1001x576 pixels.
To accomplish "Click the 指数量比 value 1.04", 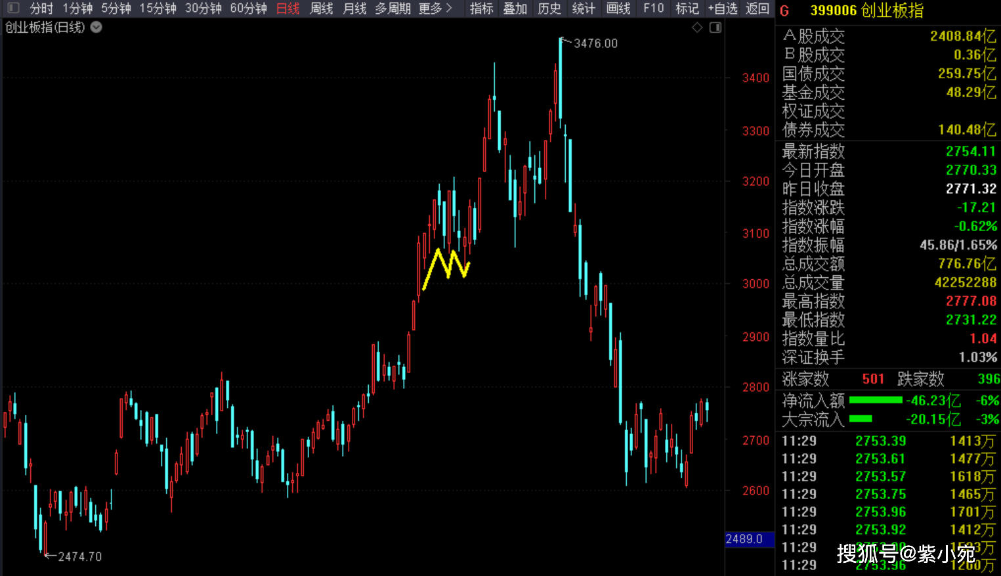I will [983, 339].
